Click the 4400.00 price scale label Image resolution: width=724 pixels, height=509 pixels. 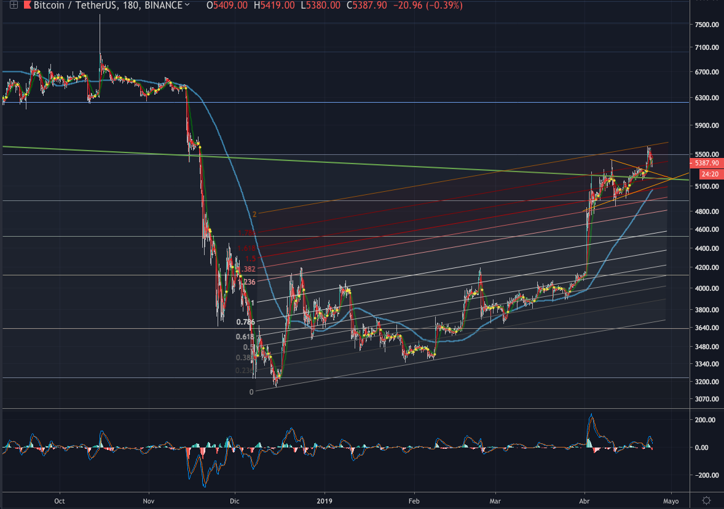click(x=706, y=248)
